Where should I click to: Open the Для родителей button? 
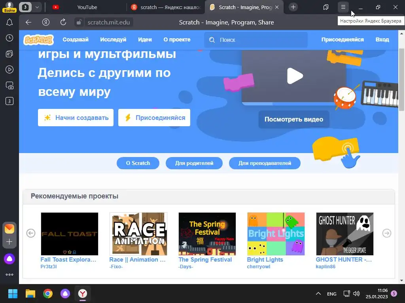tap(194, 163)
